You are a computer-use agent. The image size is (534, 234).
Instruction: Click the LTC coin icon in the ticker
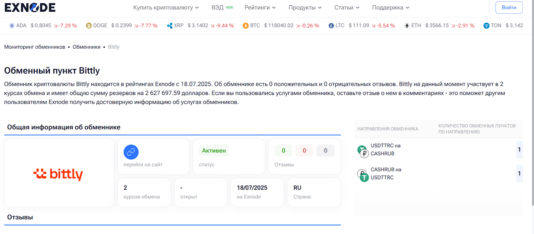click(331, 26)
